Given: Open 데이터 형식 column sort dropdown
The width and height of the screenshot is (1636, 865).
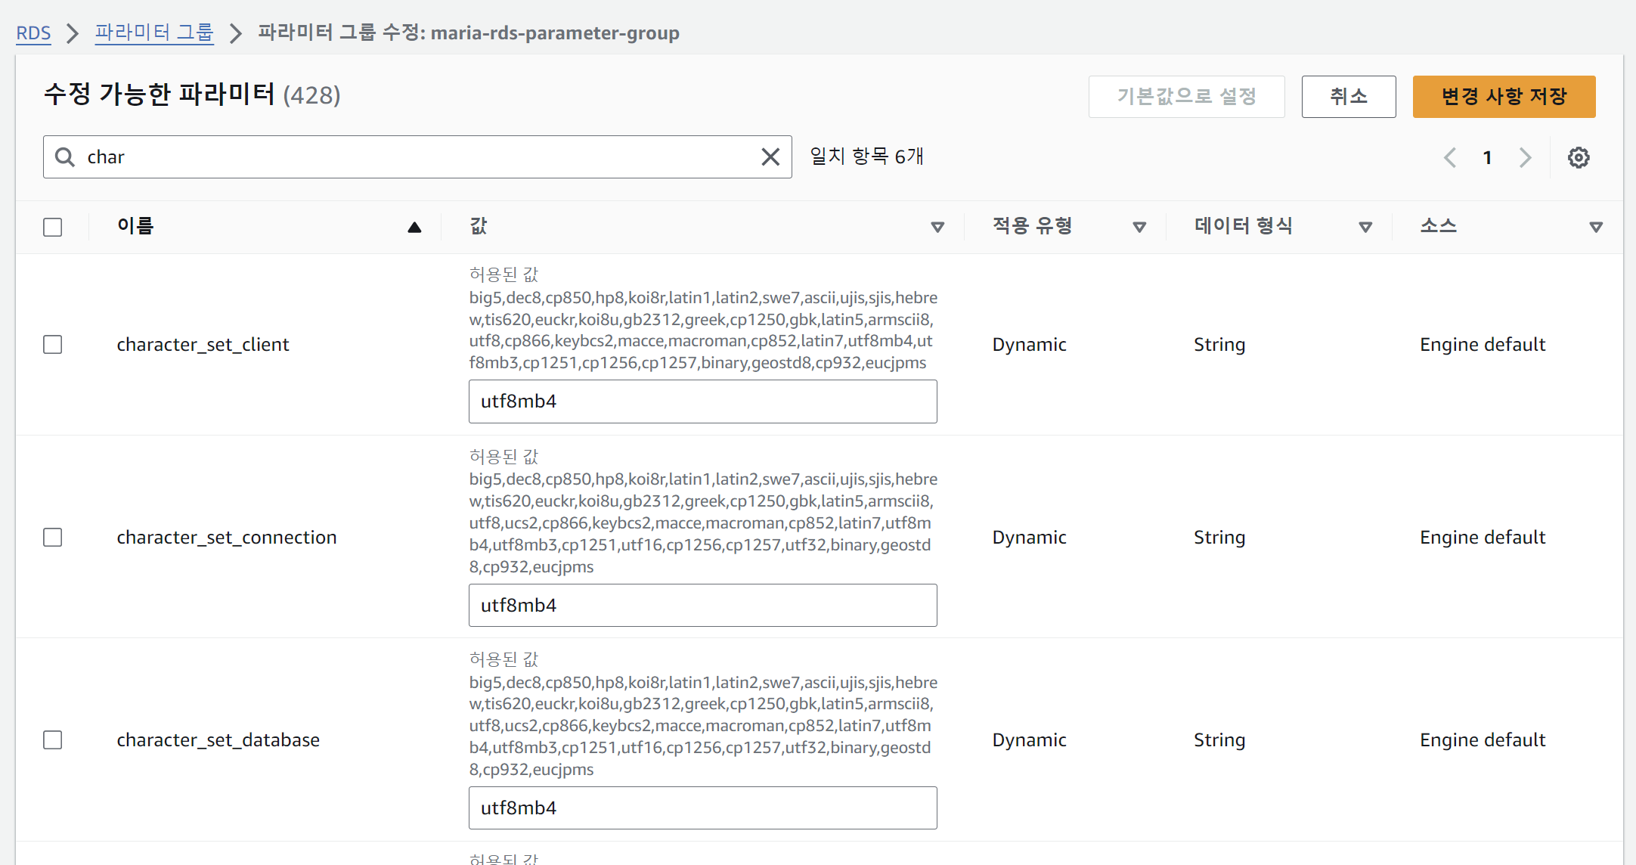Looking at the screenshot, I should click(x=1365, y=227).
